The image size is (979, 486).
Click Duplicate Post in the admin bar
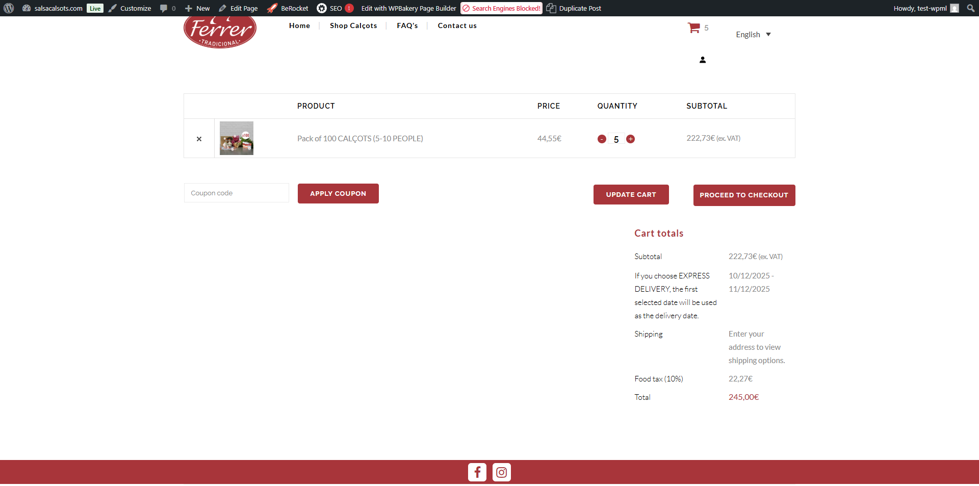click(574, 8)
